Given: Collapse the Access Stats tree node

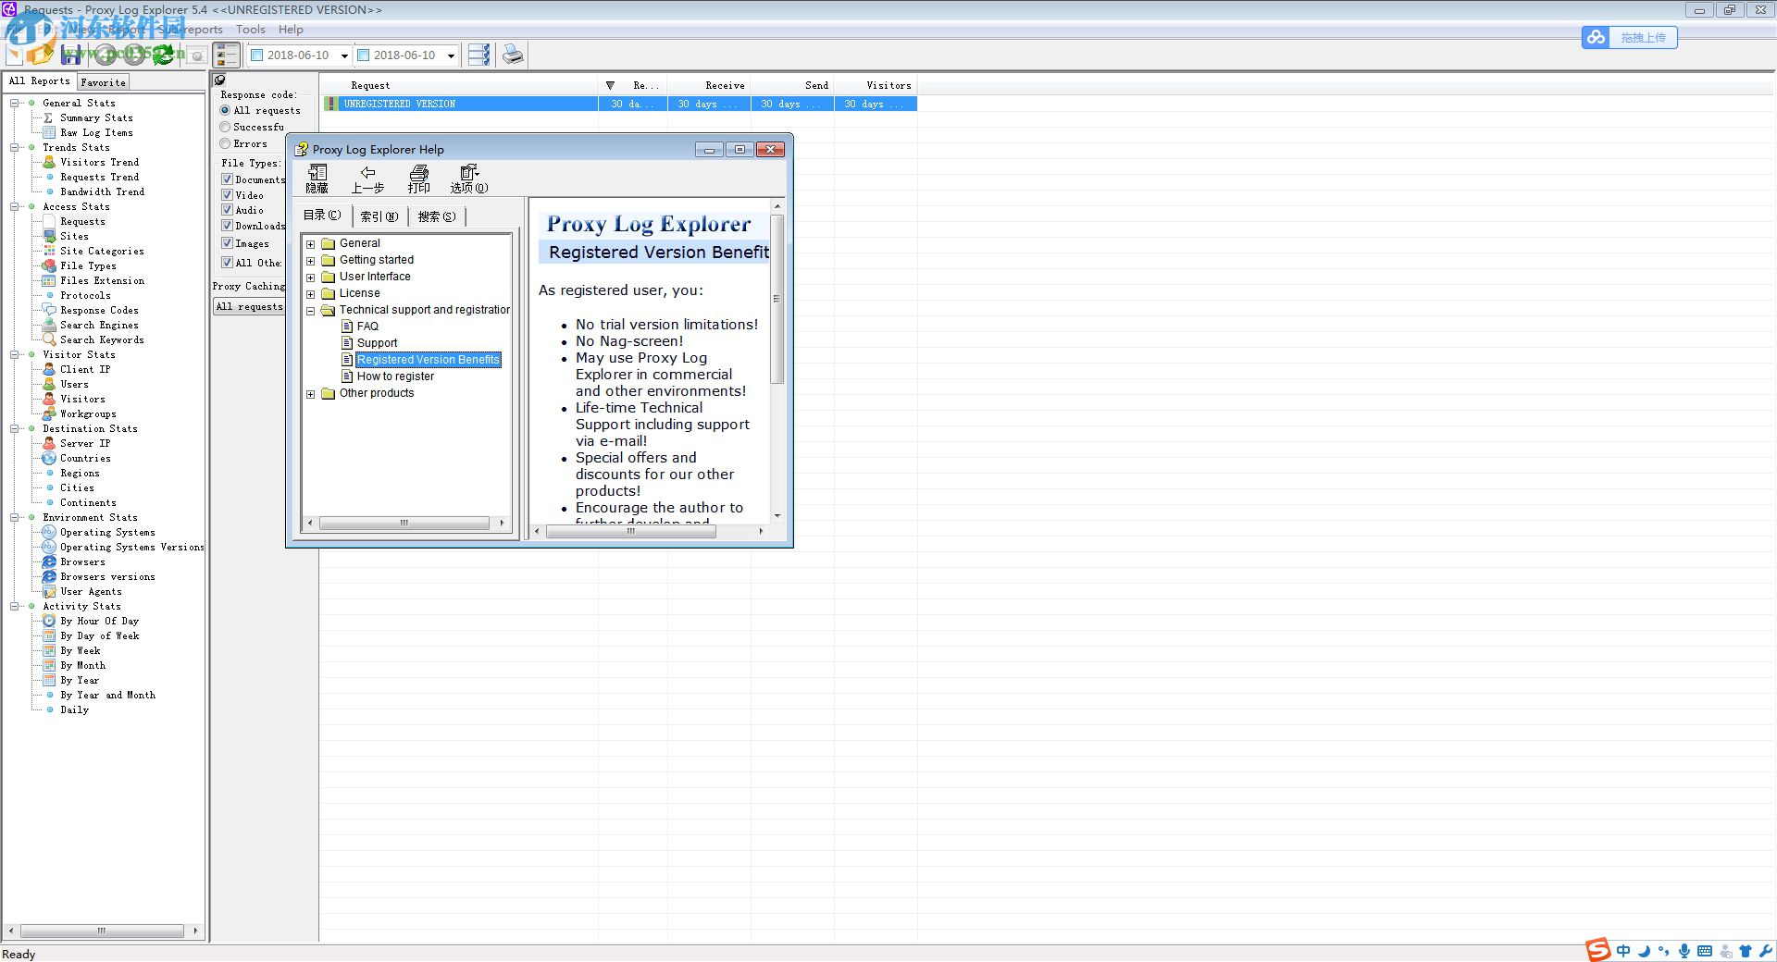Looking at the screenshot, I should point(16,206).
